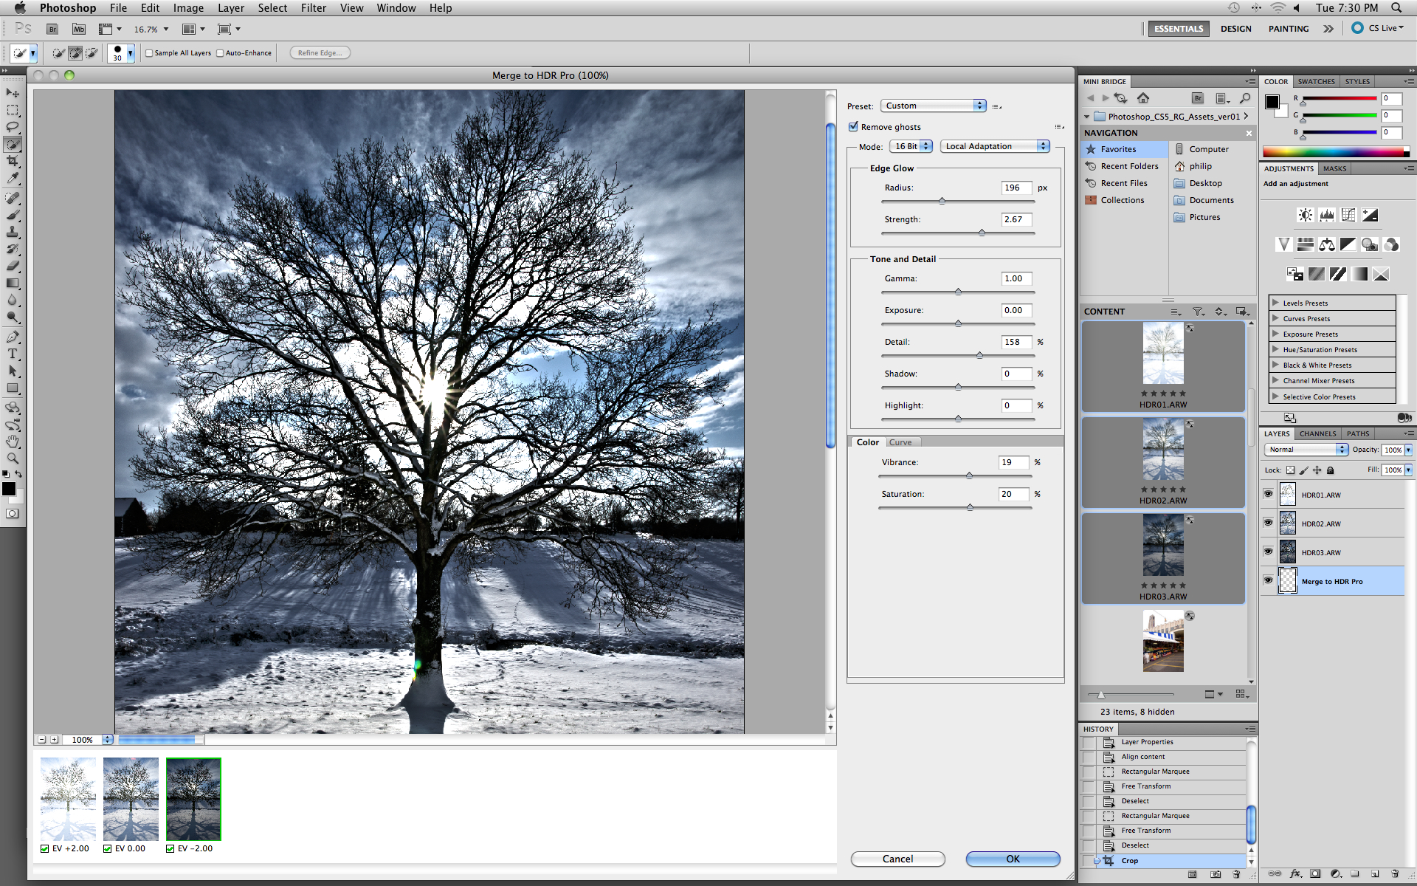Select the Magic Wand tool
Image resolution: width=1417 pixels, height=886 pixels.
tap(13, 144)
